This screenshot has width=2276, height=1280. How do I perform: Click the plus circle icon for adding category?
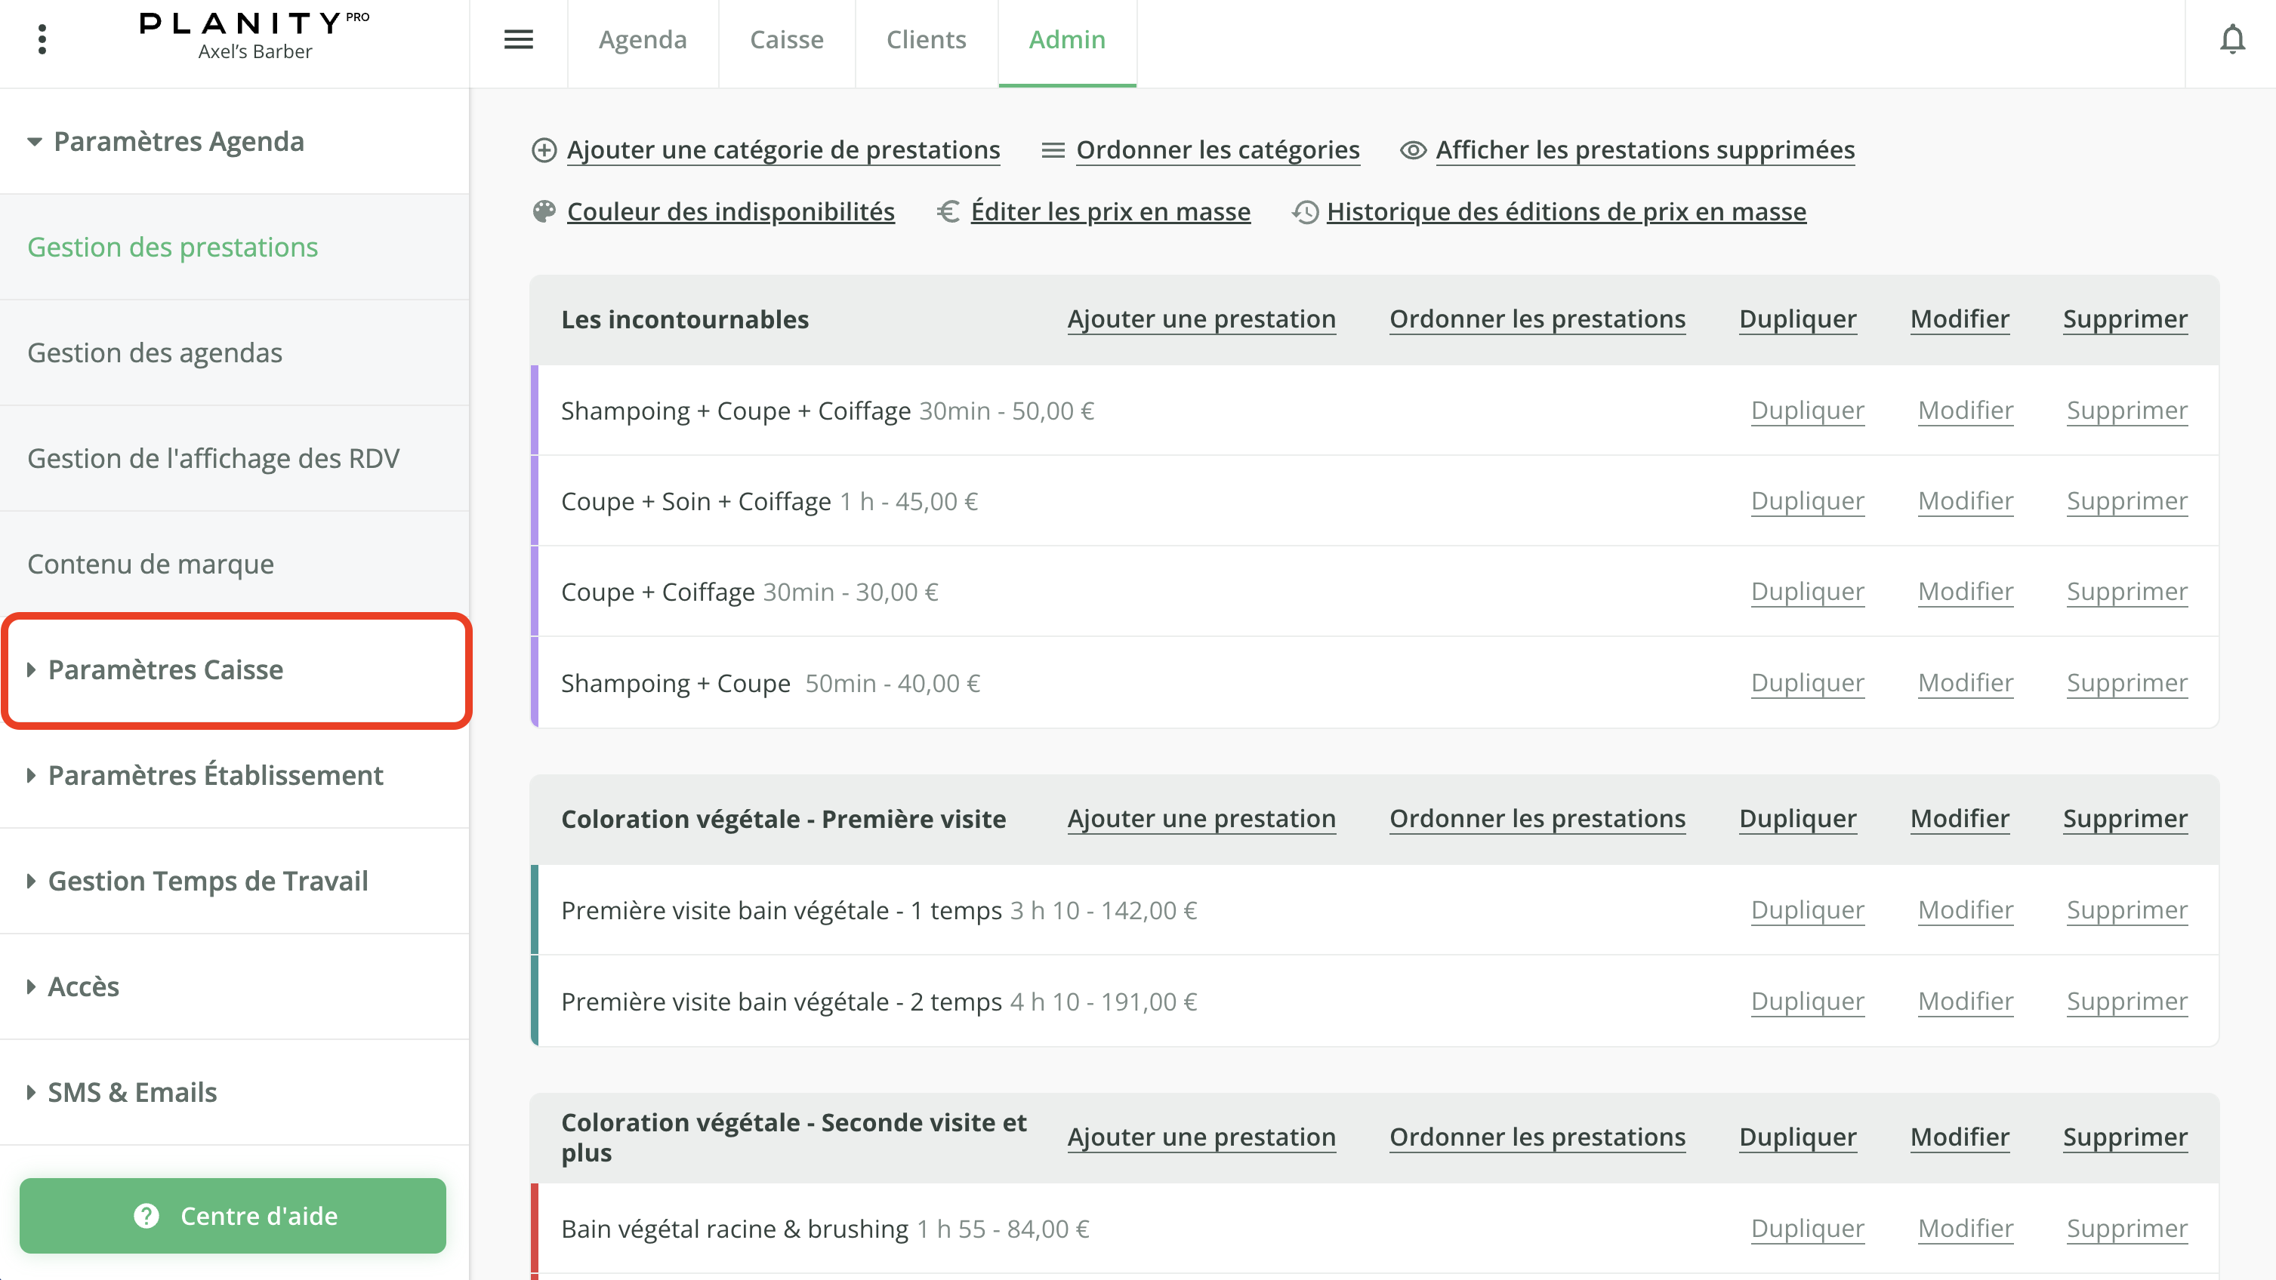[x=544, y=150]
